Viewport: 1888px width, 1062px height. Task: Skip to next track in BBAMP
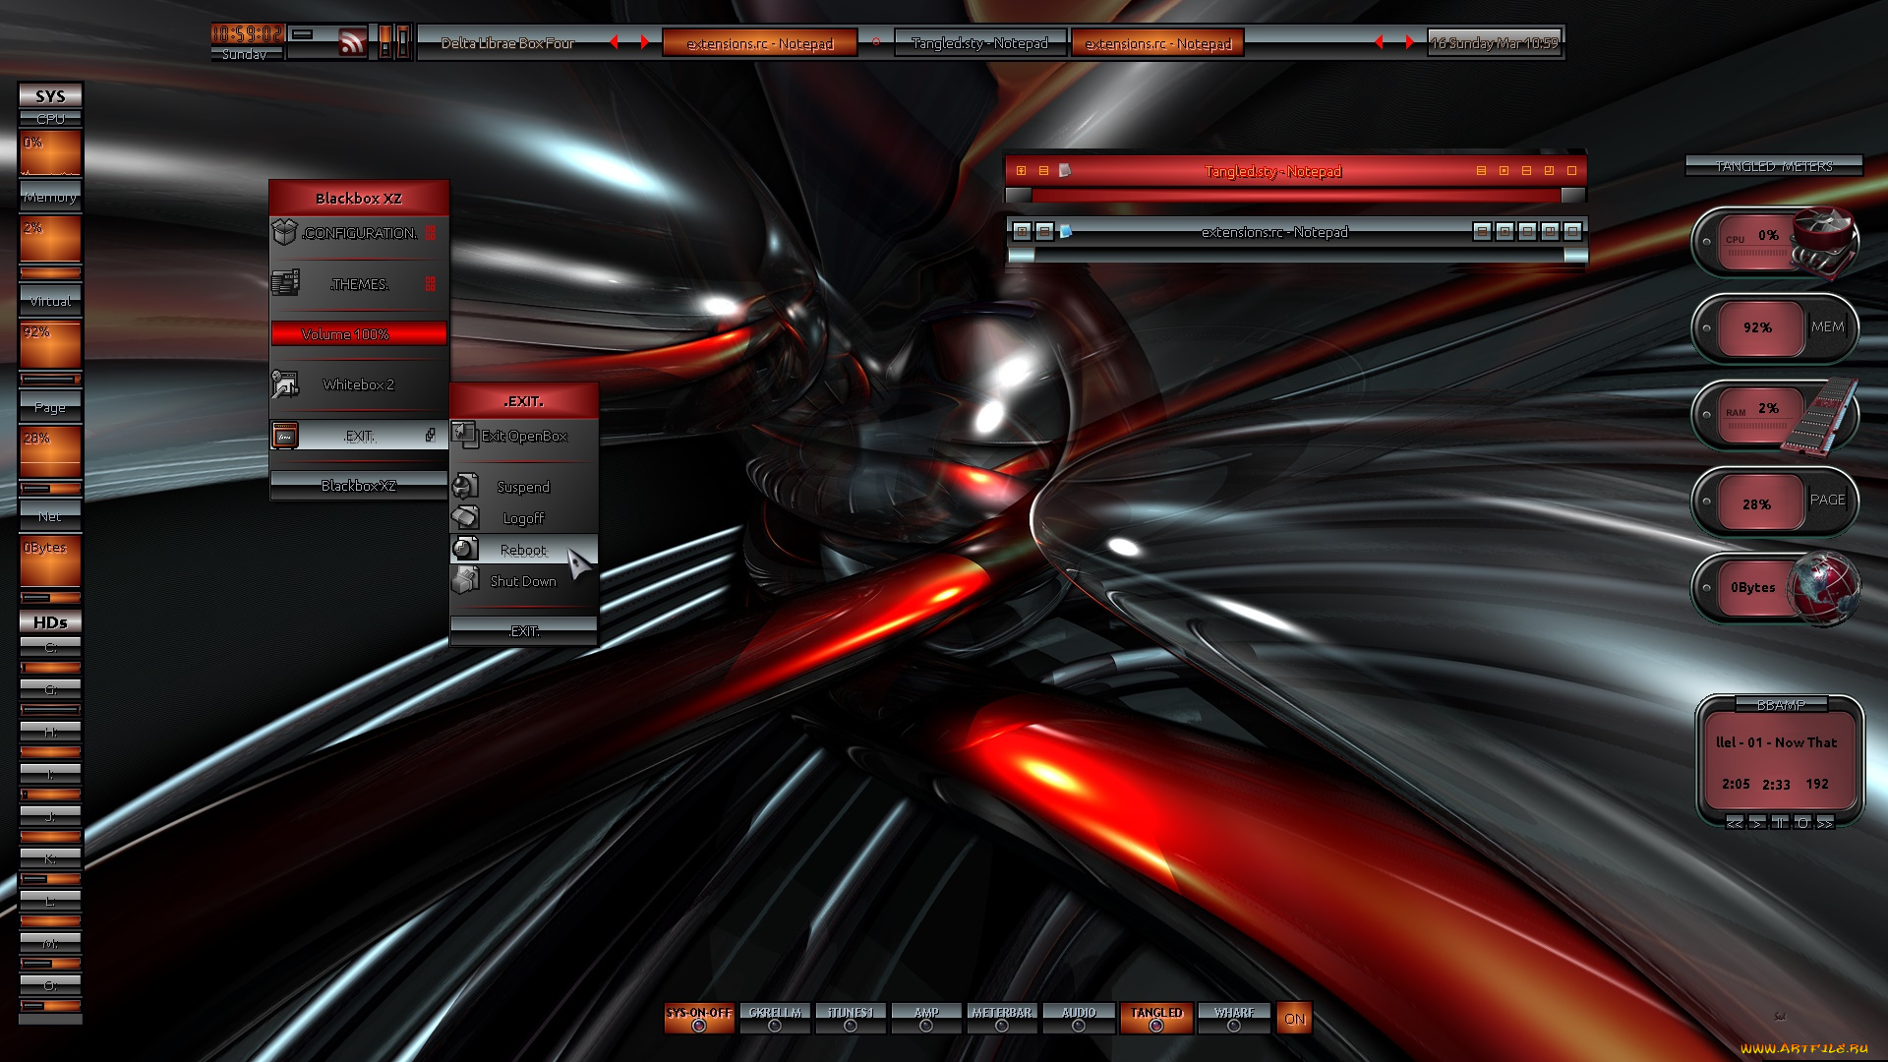pos(1825,823)
